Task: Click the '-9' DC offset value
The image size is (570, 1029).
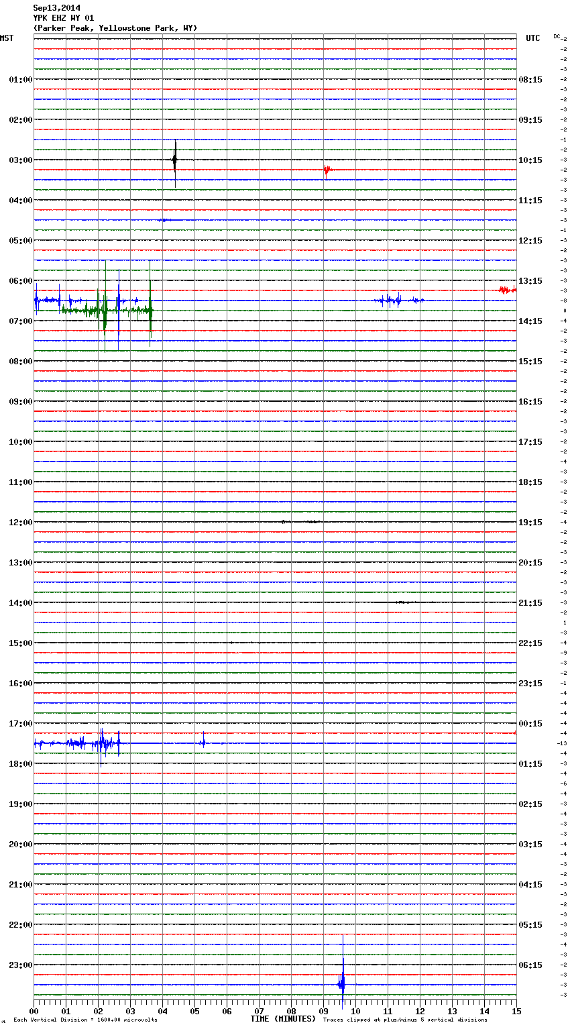Action: click(x=564, y=653)
